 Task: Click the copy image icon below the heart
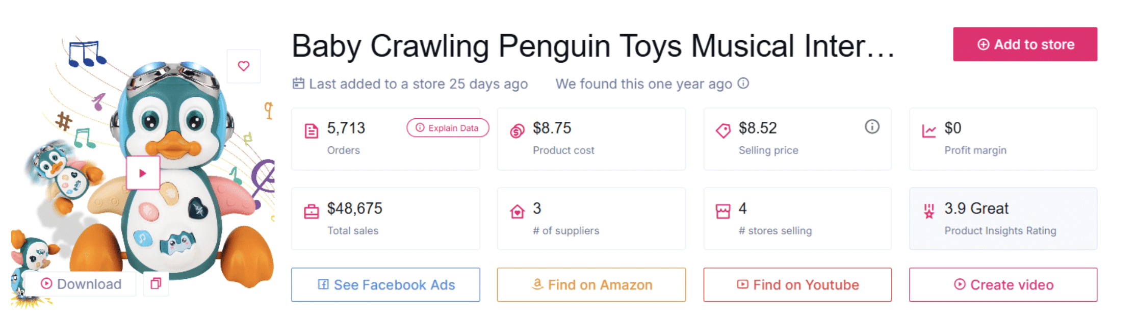[x=156, y=284]
